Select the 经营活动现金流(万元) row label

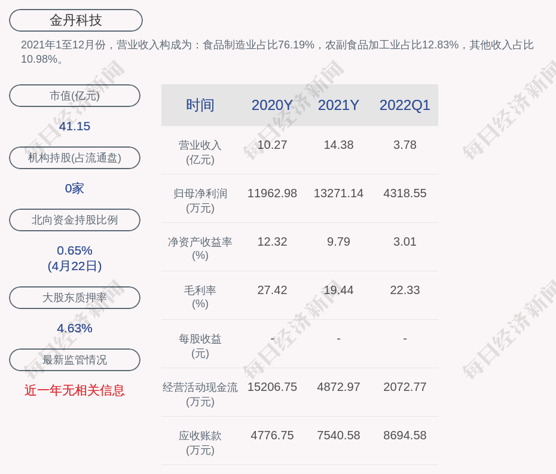200,395
